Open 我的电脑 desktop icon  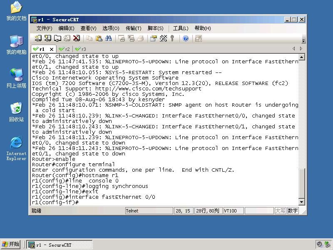pos(16,45)
